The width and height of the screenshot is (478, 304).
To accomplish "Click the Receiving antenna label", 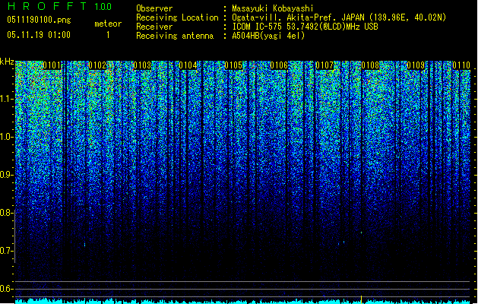I will point(175,36).
